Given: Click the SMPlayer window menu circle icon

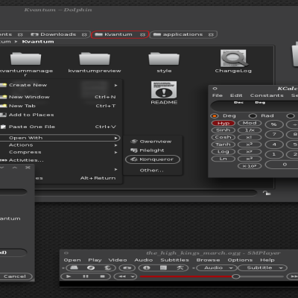Looking at the screenshot, I should pyautogui.click(x=66, y=253).
